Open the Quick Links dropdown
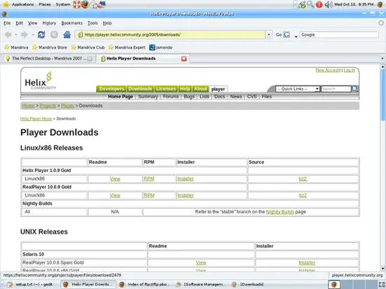 pyautogui.click(x=298, y=89)
